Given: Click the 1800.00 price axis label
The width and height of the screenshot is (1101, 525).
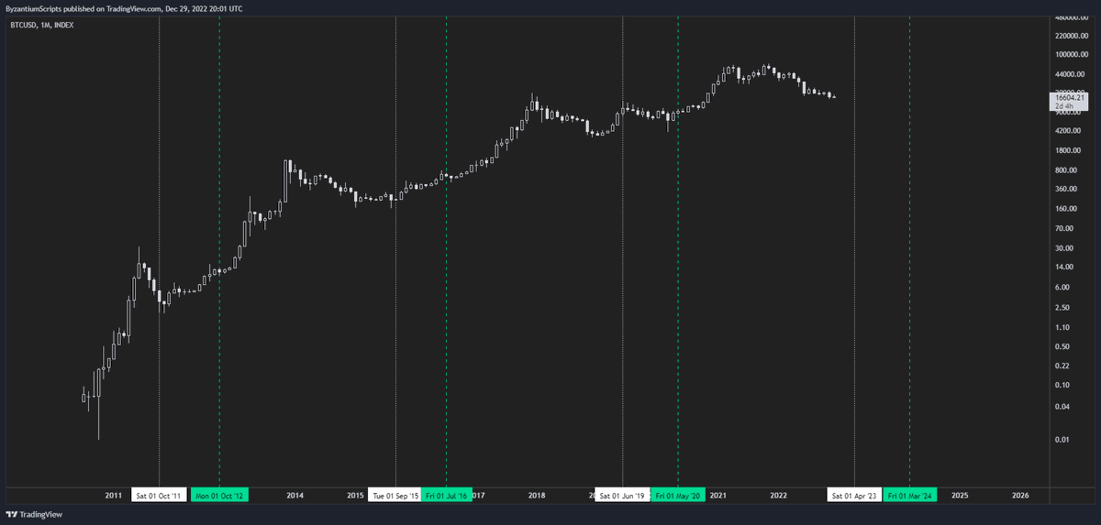Looking at the screenshot, I should [1068, 150].
